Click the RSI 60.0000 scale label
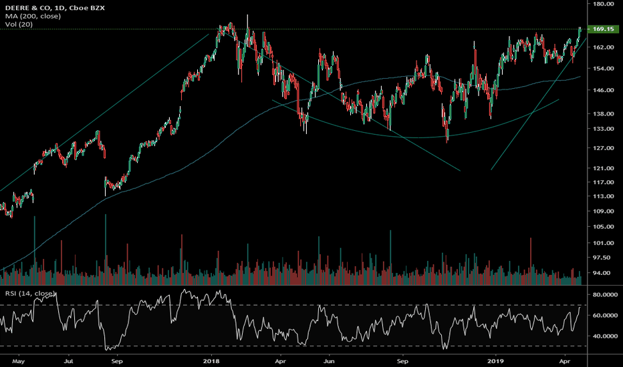 pyautogui.click(x=606, y=316)
